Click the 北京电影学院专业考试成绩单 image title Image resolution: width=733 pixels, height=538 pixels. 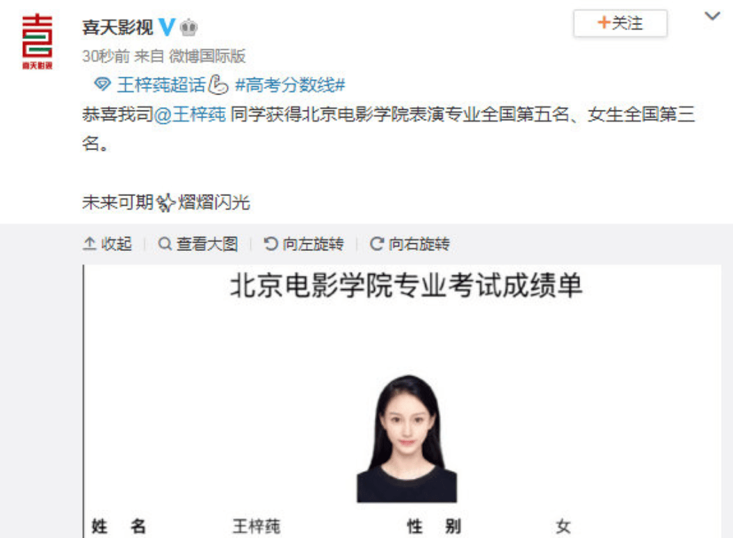click(406, 285)
